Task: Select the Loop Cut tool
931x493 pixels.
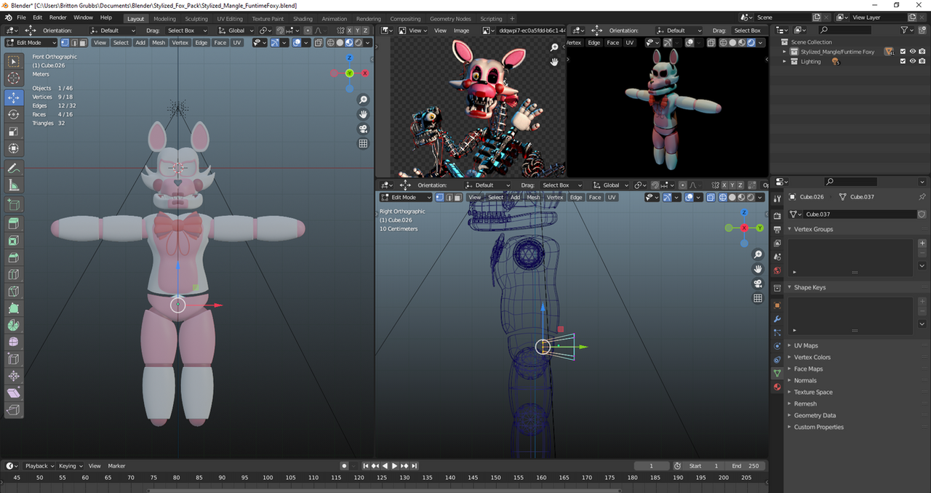Action: pos(14,274)
